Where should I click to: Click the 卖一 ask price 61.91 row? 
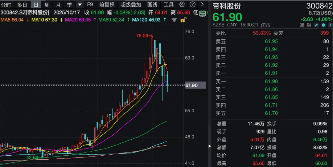tap(271, 73)
